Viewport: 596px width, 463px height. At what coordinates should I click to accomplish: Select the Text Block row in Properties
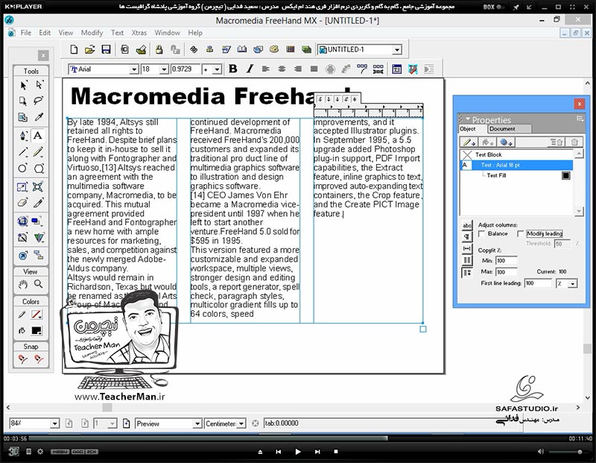[x=516, y=154]
